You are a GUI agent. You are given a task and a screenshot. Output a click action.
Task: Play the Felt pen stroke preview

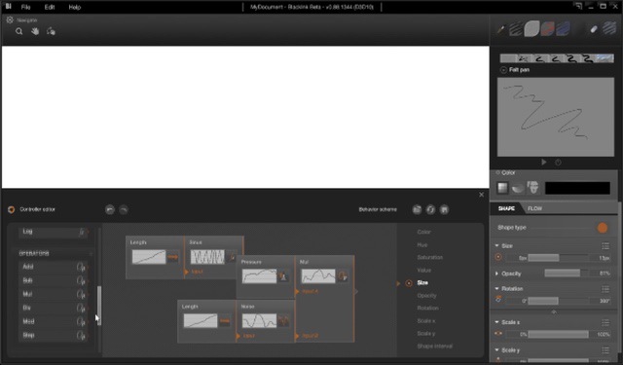coord(543,162)
